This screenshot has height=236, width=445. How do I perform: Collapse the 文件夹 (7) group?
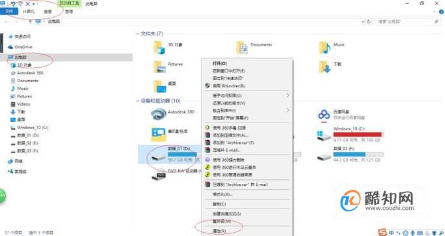pyautogui.click(x=138, y=34)
